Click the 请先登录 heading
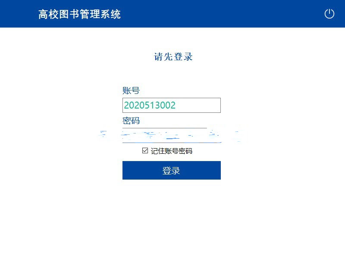The height and width of the screenshot is (267, 345). point(173,57)
